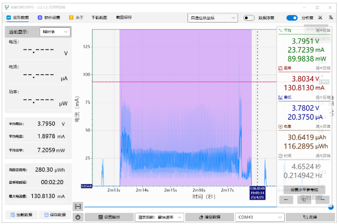Turn off the blue analysis toggle
The height and width of the screenshot is (224, 339).
(x=291, y=17)
